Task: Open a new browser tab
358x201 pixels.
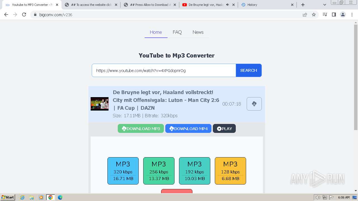Action: click(303, 5)
